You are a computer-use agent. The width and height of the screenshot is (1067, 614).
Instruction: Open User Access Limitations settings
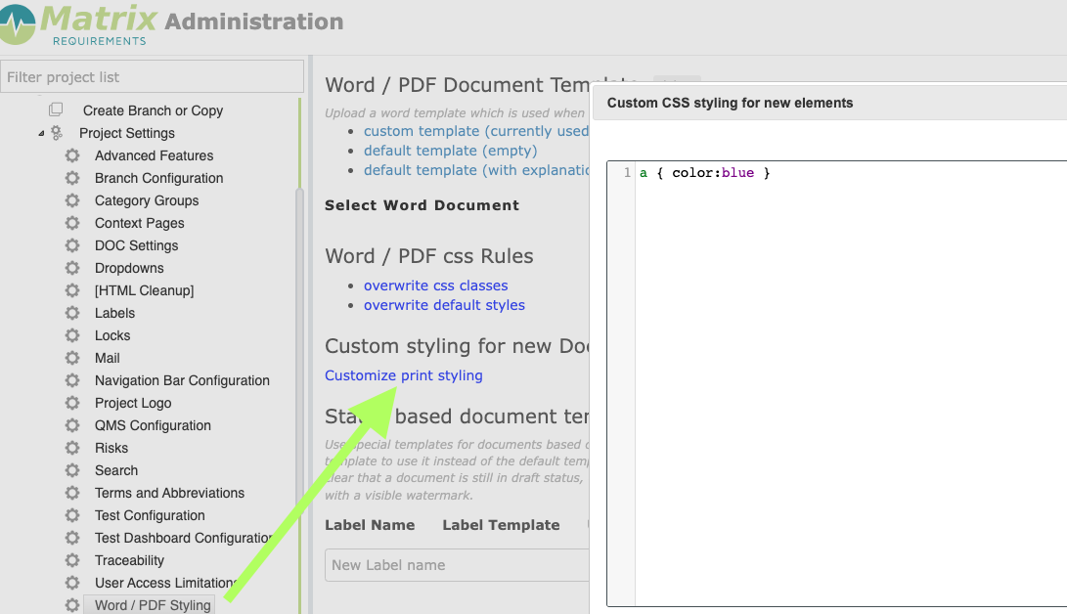165,582
